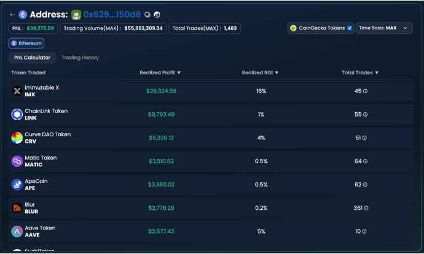Go back using the left arrow
The width and height of the screenshot is (424, 254).
[12, 15]
